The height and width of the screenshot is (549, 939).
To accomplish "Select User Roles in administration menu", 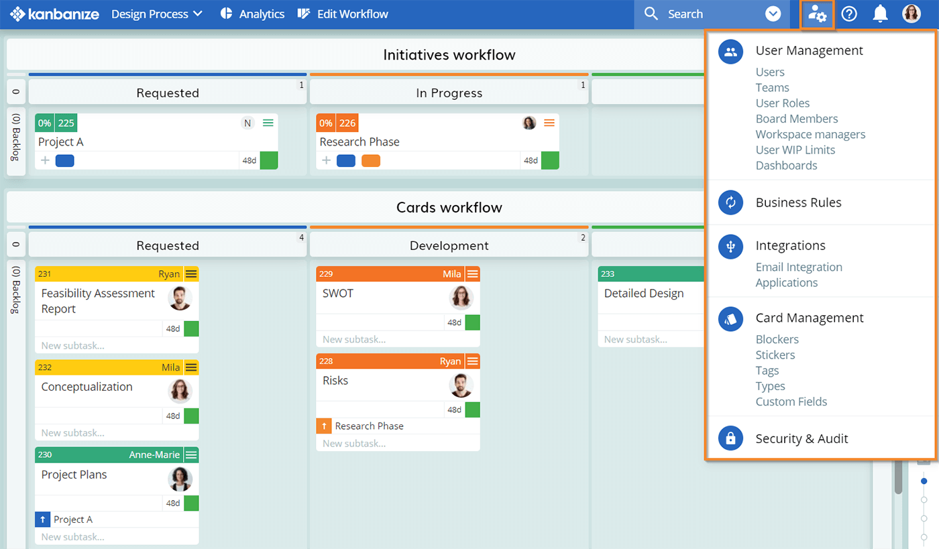I will pos(782,103).
